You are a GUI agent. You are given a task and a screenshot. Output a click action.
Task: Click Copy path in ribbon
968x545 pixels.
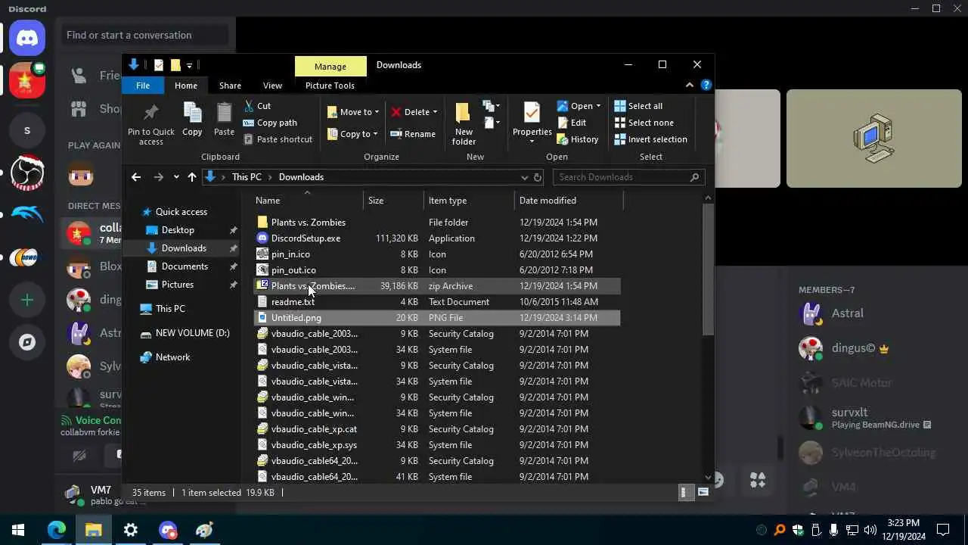tap(270, 123)
